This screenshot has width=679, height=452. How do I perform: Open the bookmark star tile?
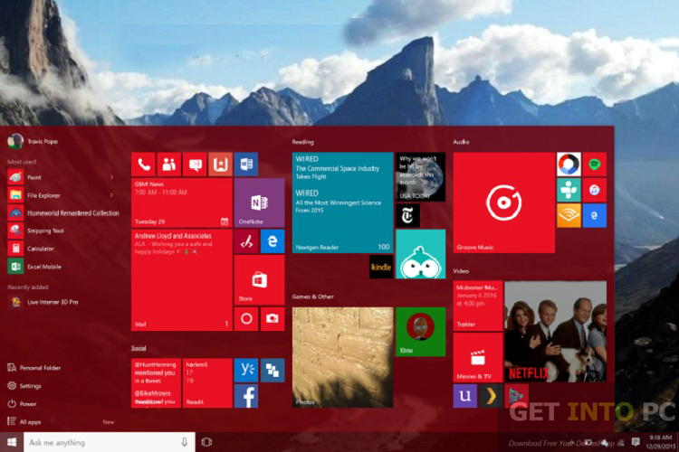(220, 164)
